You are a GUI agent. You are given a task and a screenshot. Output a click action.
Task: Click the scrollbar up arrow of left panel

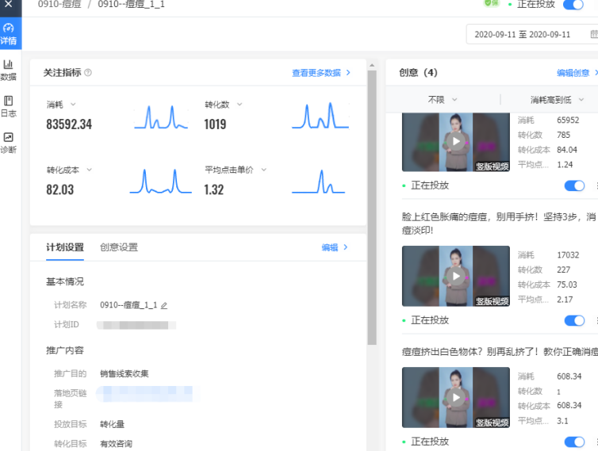click(x=372, y=66)
